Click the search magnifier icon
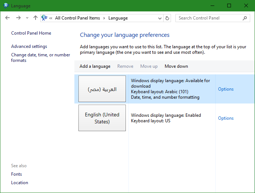 245,18
